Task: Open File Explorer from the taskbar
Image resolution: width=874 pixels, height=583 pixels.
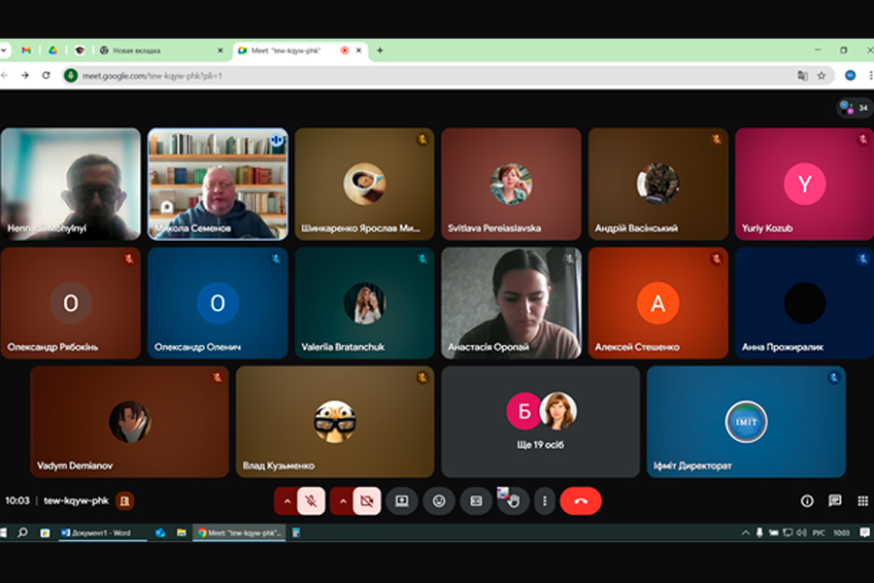Action: pos(182,532)
